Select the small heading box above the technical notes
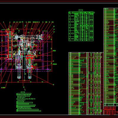The image size is (118, 118). point(23,92)
